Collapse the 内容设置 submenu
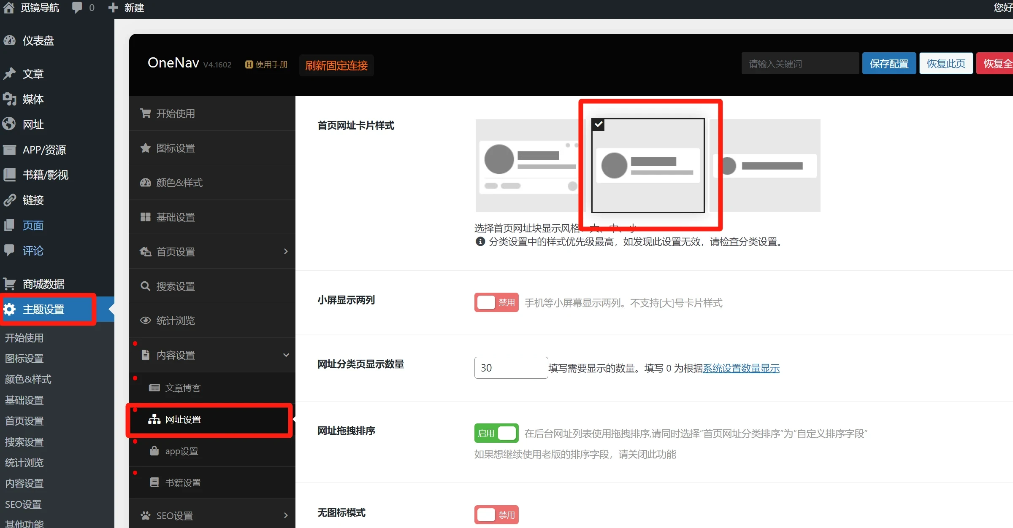The width and height of the screenshot is (1013, 528). [286, 355]
